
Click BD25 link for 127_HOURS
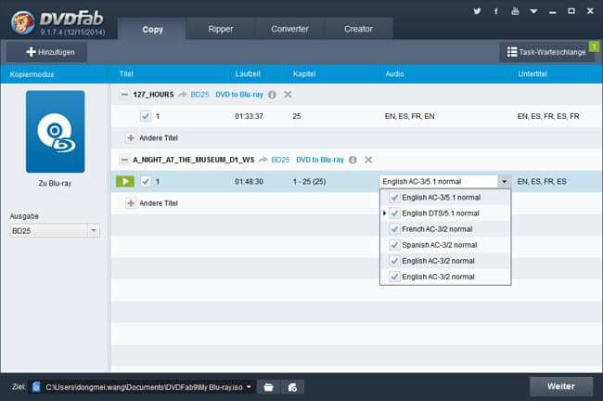coord(199,95)
